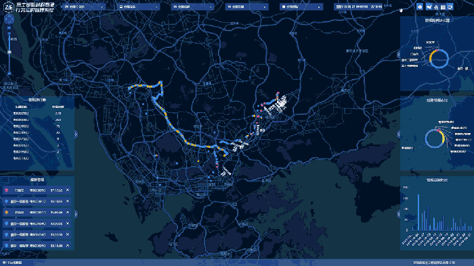Open the fifth filter dropdown before the date field

301,7
